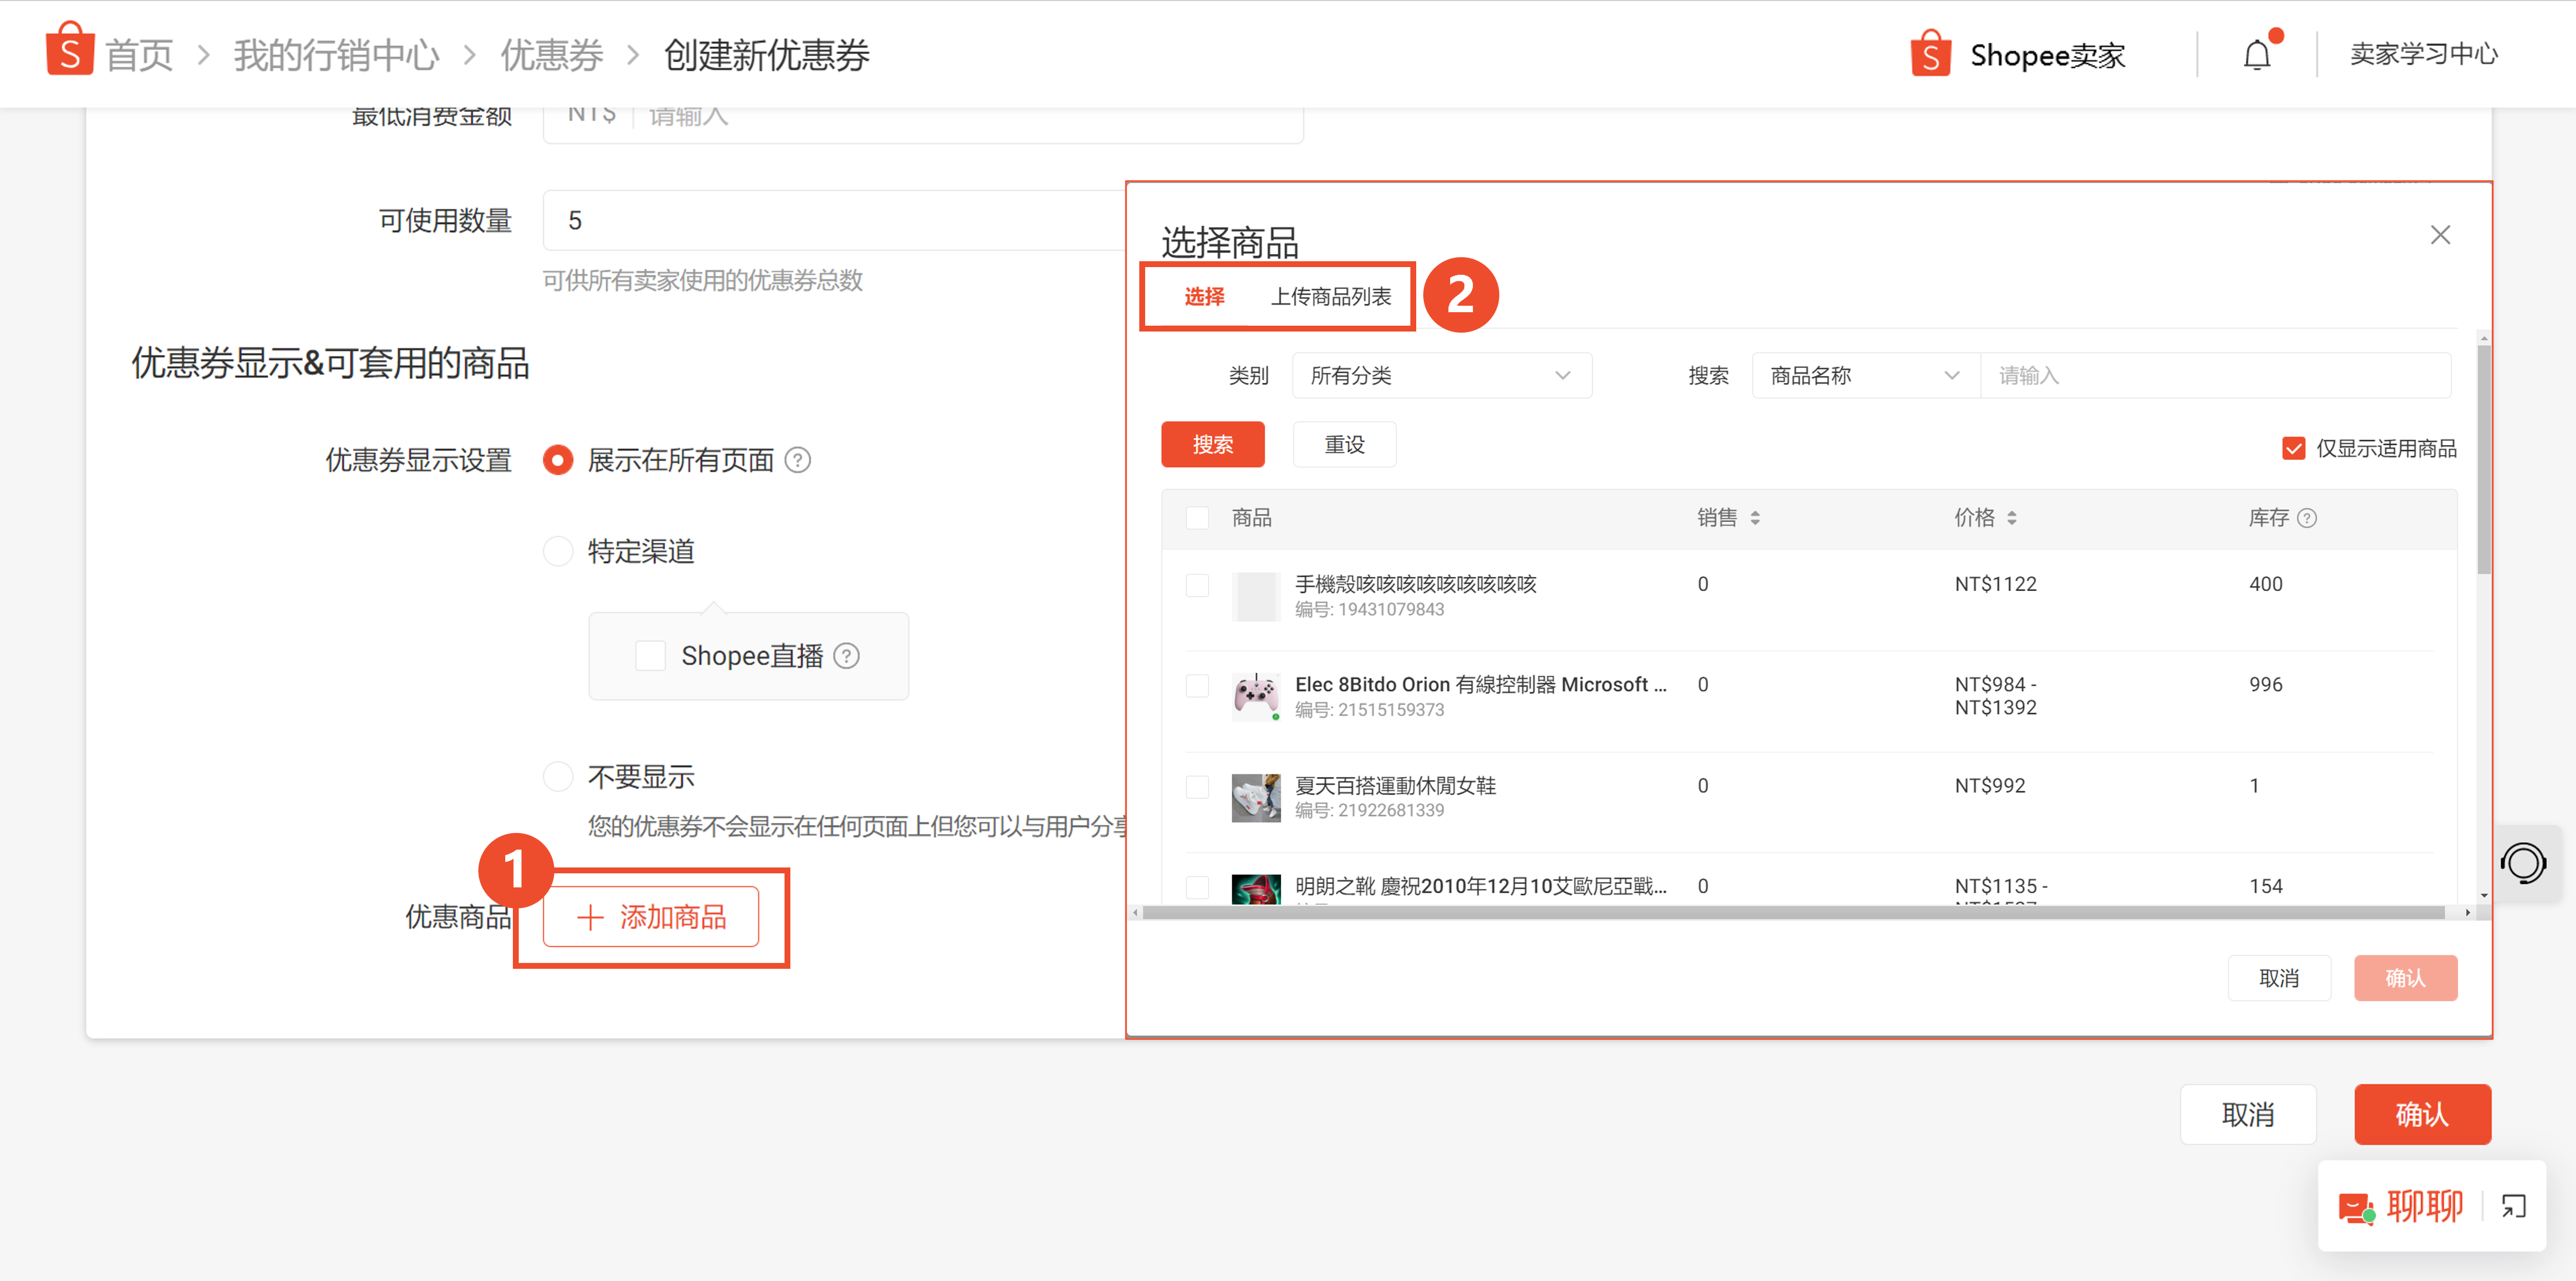Click product name 手機殼咳咳咳咳咳咳咳咳

pos(1416,585)
